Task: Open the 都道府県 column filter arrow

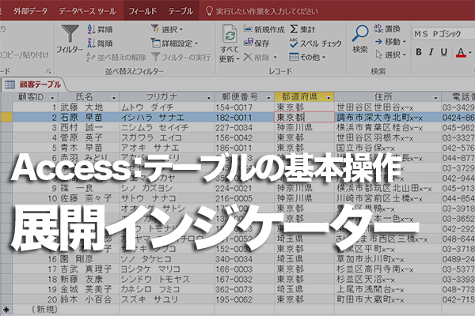Action: click(x=329, y=98)
